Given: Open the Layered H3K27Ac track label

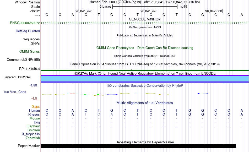Looking at the screenshot, I should click(x=17, y=77).
